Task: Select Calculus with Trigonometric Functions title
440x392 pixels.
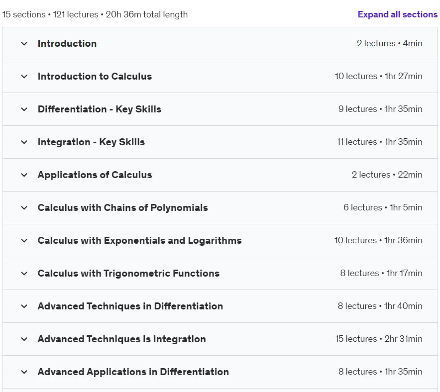Action: click(x=128, y=274)
